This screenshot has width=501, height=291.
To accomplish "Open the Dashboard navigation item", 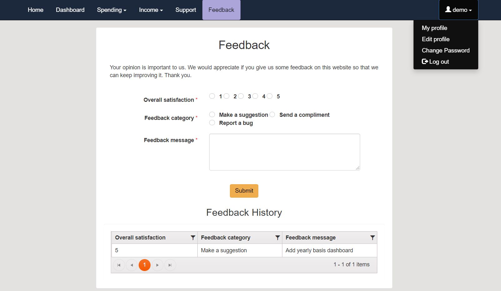I will (x=70, y=10).
